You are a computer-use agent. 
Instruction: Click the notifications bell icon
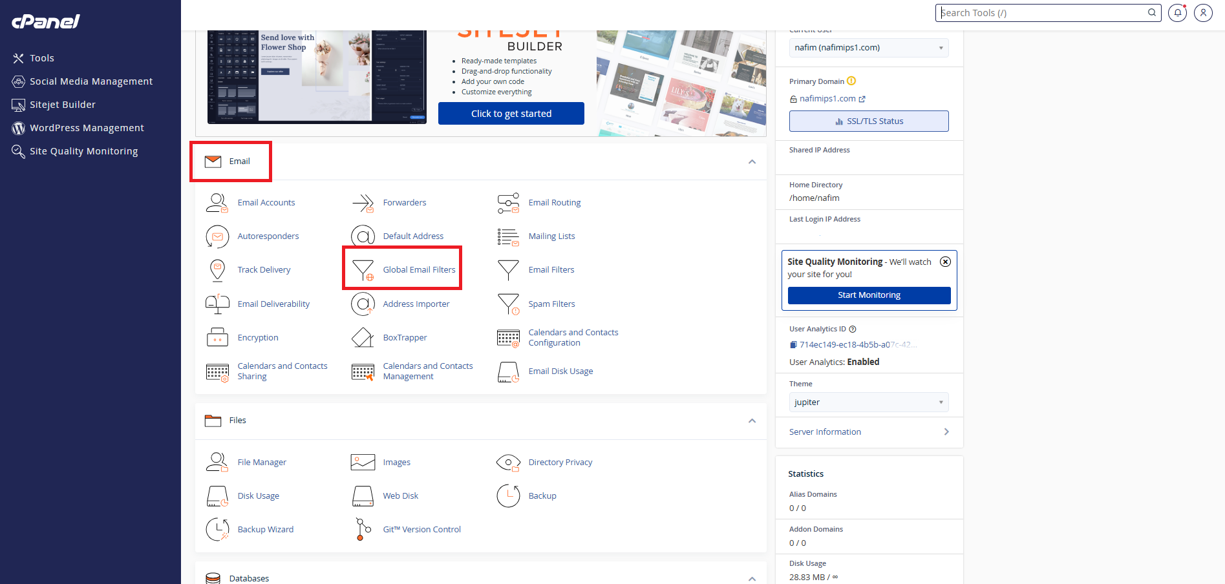pos(1178,12)
